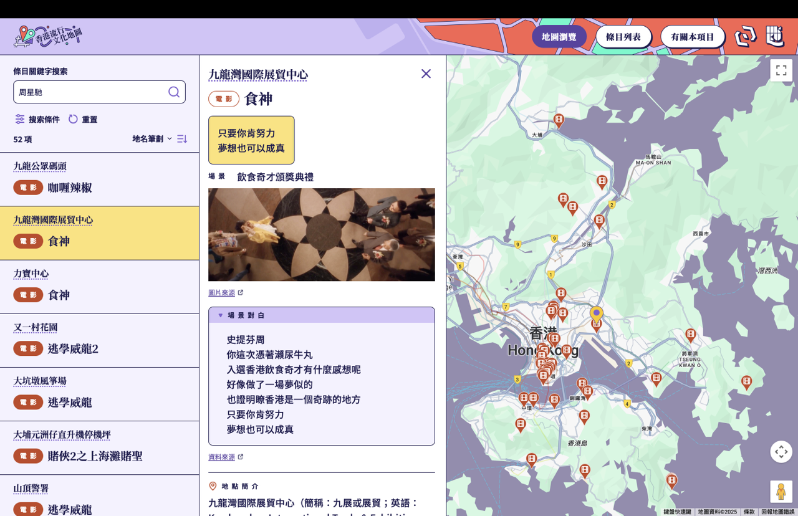Open the 有關本項目 page
This screenshot has width=798, height=516.
692,37
